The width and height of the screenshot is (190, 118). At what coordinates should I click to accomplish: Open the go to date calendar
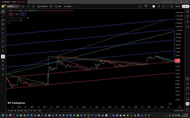39,111
